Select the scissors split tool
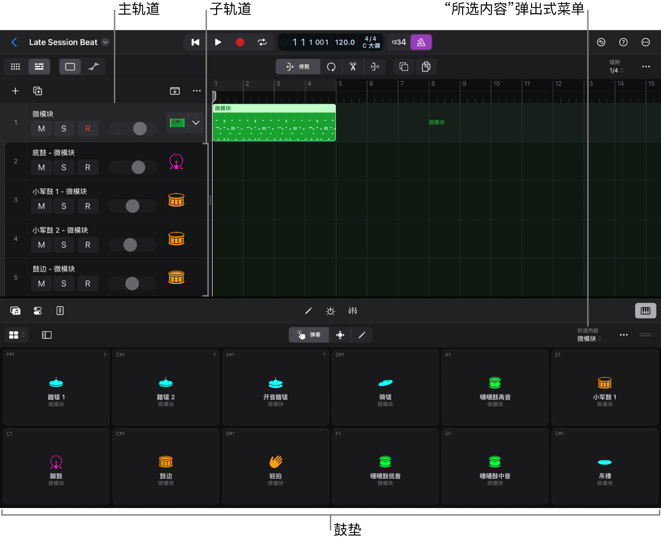The height and width of the screenshot is (540, 661). [x=353, y=66]
